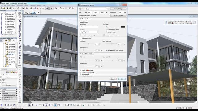Open the File menu
This screenshot has width=198, height=111.
click(x=2, y=6)
